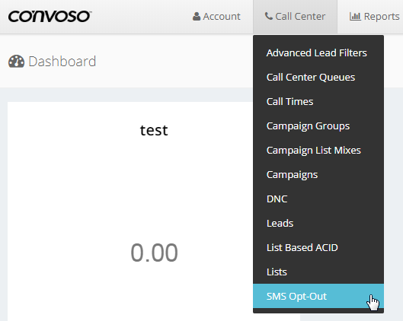Open the Reports menu
403x321 pixels.
(x=374, y=17)
